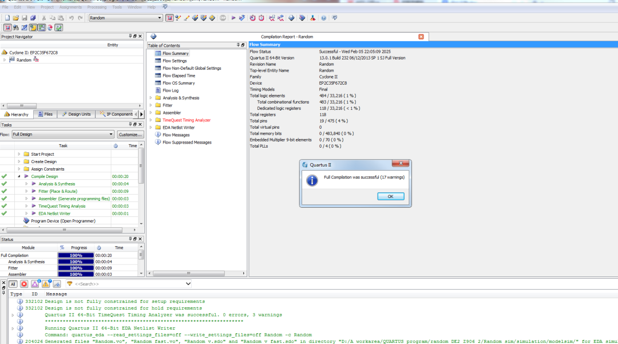Open the Design Units tab

point(76,114)
